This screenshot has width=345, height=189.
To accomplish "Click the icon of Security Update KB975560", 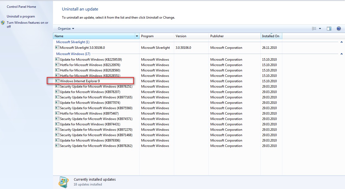I will pos(57,108).
